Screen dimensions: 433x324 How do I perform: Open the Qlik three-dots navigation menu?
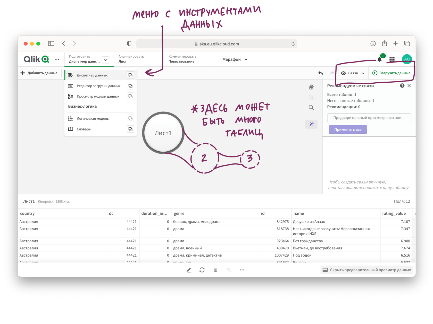(57, 59)
